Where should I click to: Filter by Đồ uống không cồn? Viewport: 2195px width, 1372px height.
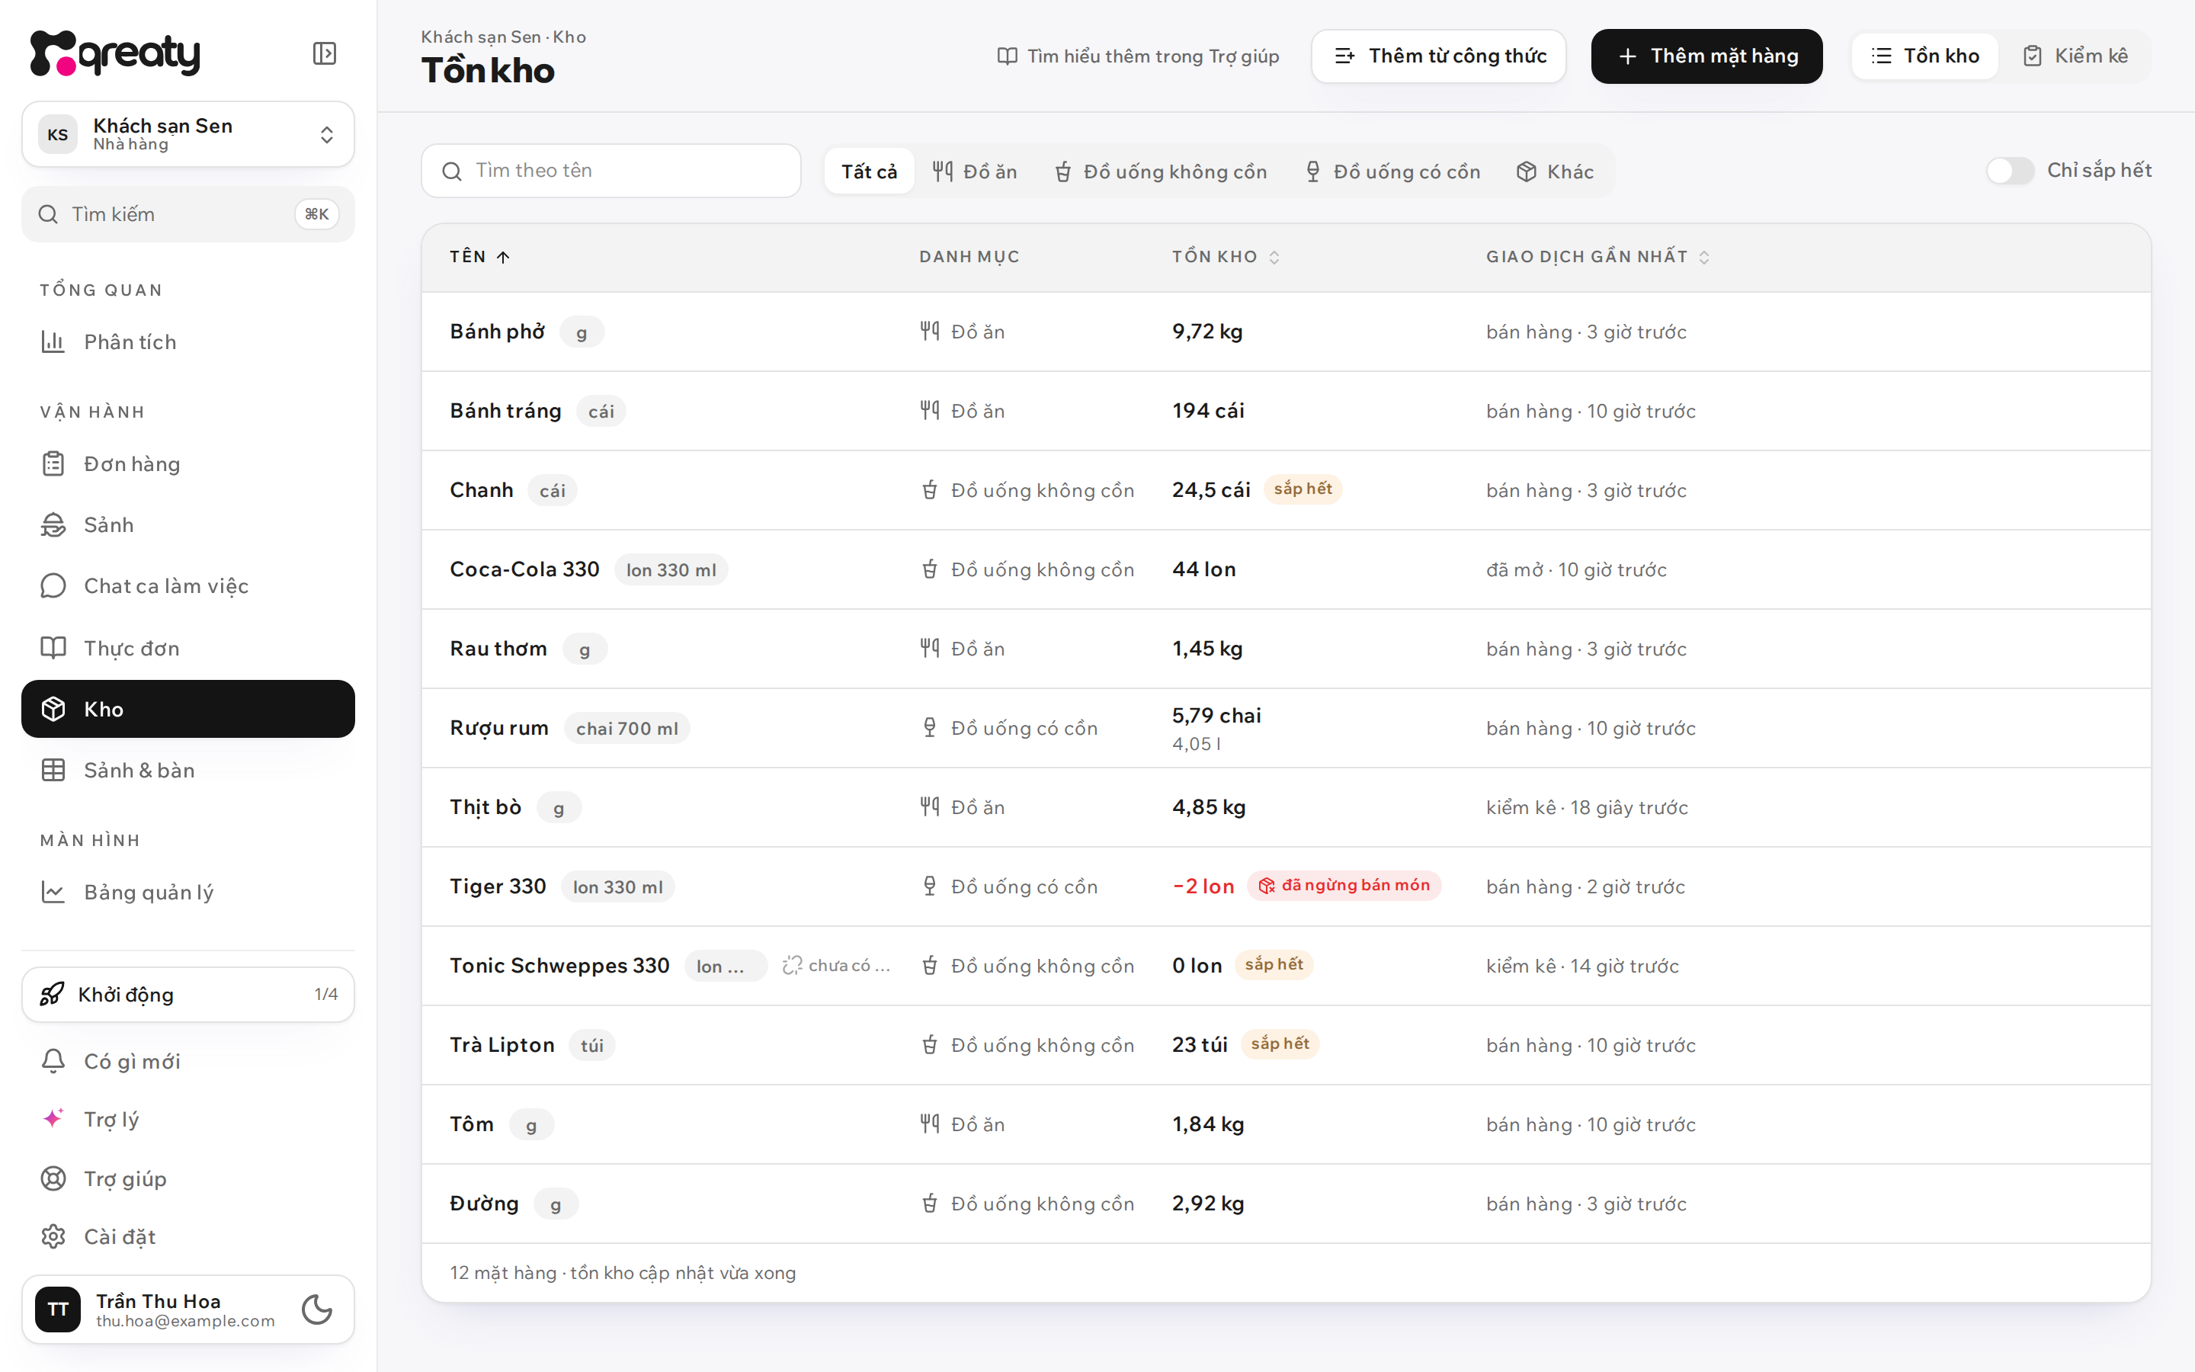tap(1160, 171)
